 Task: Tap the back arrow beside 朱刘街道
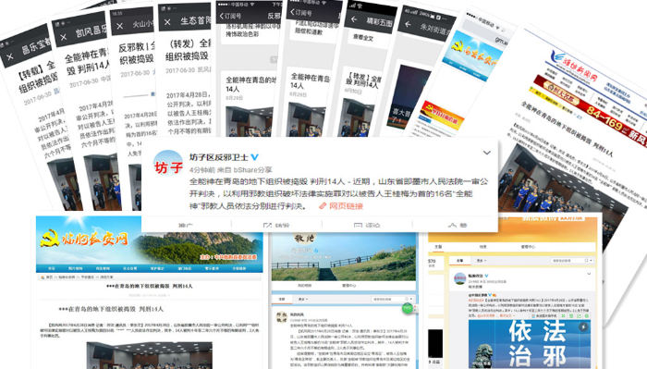408,24
